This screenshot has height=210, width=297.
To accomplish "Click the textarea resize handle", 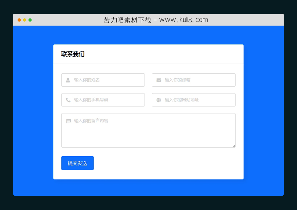I will (x=234, y=146).
